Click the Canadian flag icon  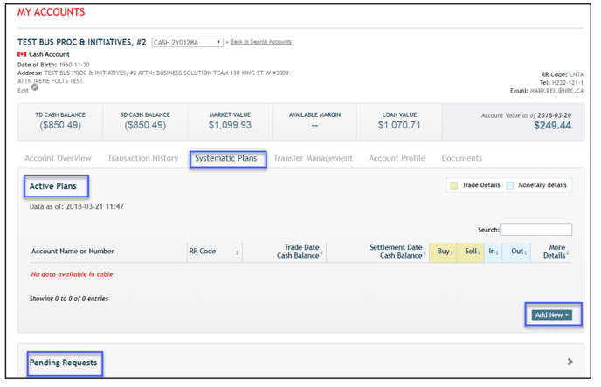click(x=22, y=54)
